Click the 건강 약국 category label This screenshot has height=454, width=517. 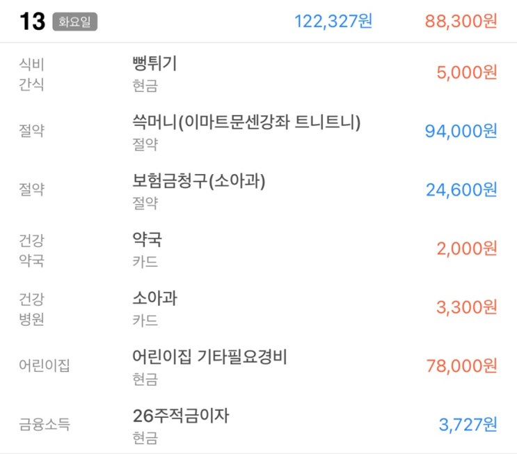pos(32,249)
